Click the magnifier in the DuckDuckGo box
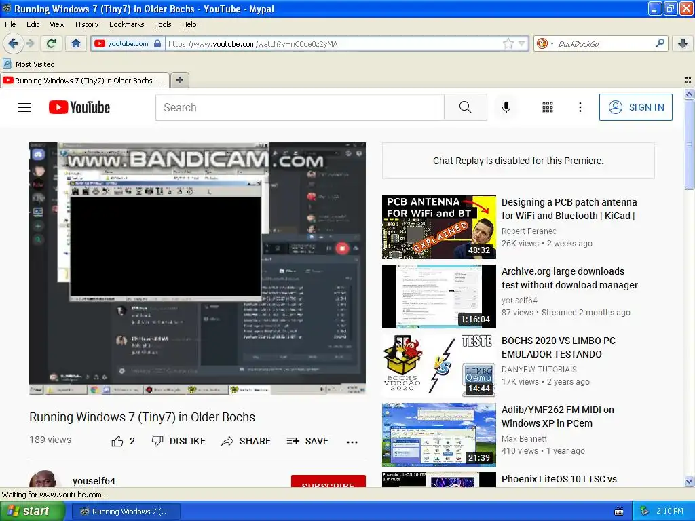Image resolution: width=695 pixels, height=521 pixels. [660, 43]
